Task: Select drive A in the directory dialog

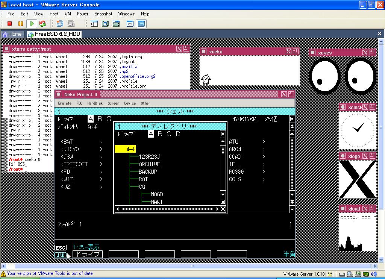Action: click(x=151, y=134)
